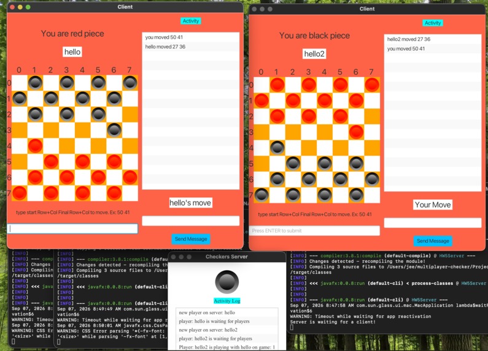Select red piece row 5 column 4 on hello's board
Image resolution: width=488 pixels, height=351 pixels.
point(82,162)
